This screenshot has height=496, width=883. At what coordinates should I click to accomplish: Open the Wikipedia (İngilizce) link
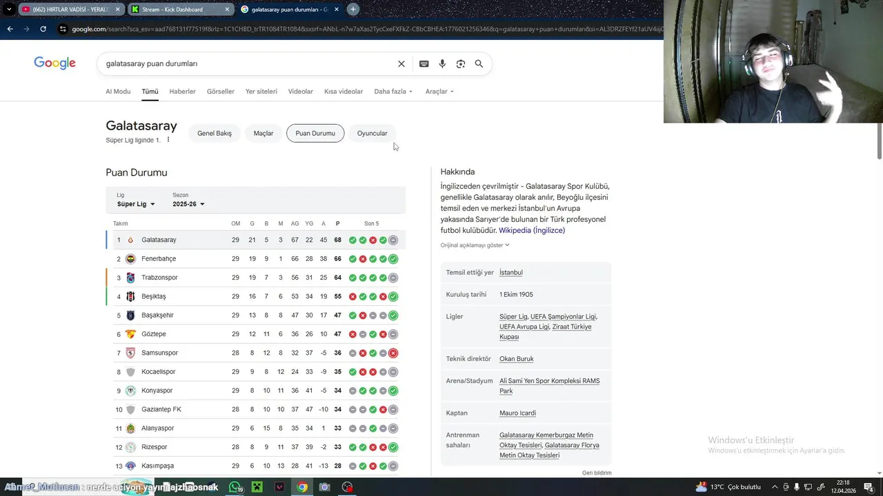532,230
